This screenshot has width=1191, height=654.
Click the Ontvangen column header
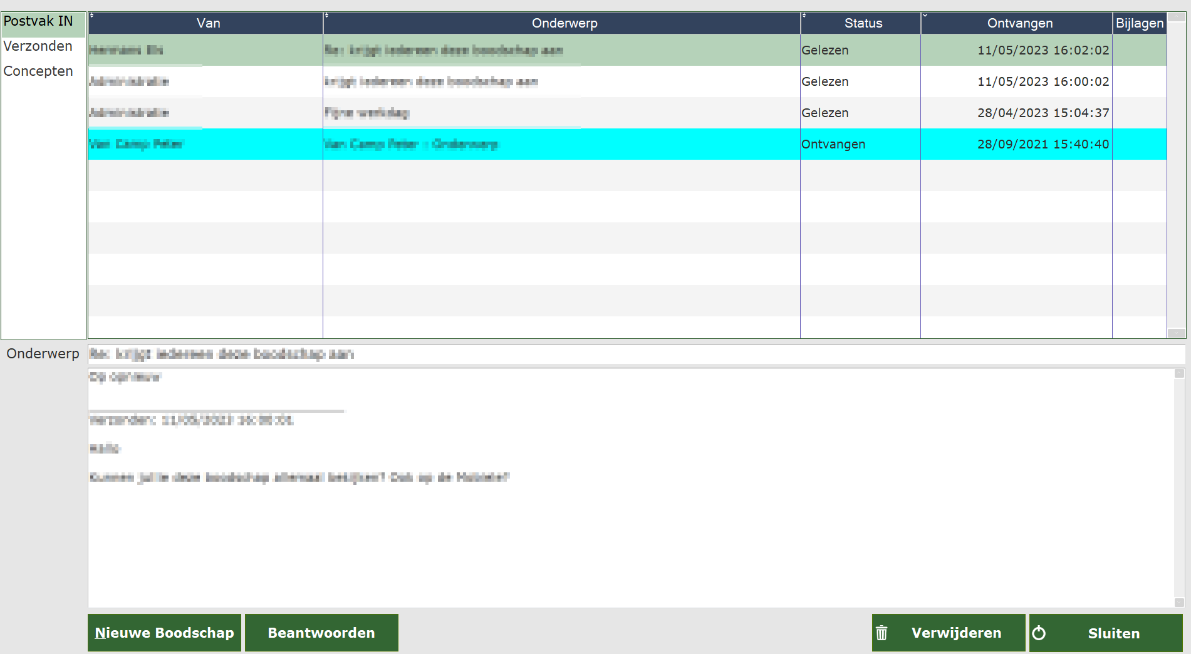pyautogui.click(x=1019, y=23)
